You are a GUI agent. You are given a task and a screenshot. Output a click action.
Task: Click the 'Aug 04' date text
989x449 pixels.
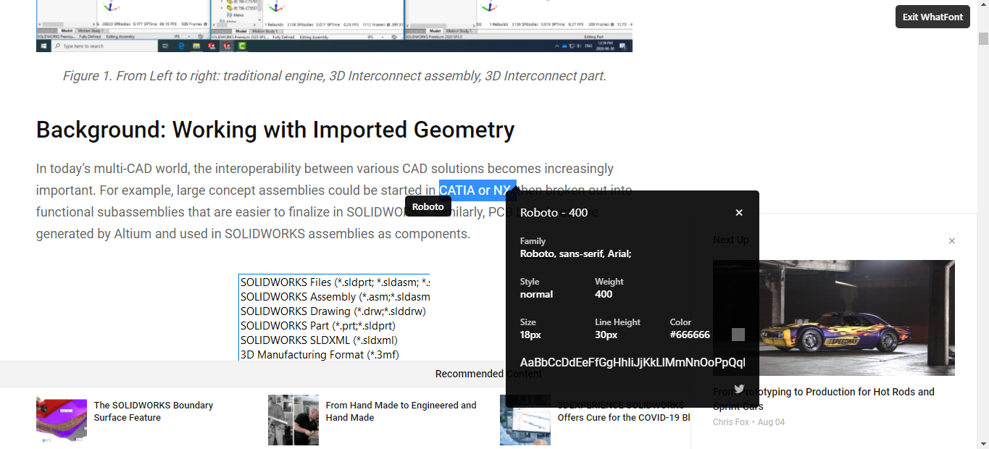coord(771,422)
